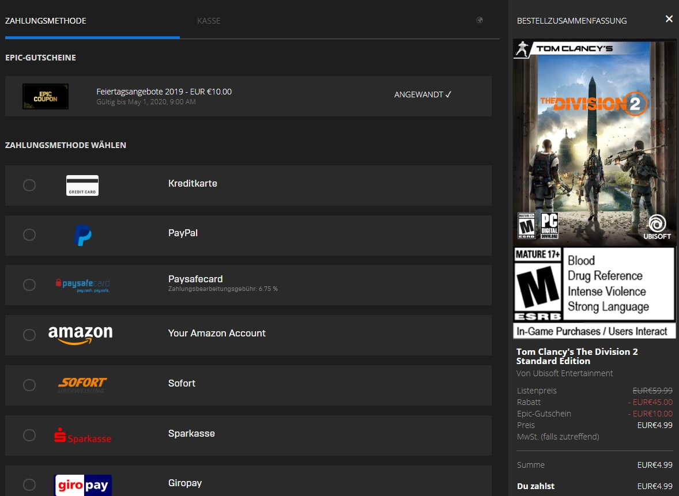Click the MwSt. (falls zutreffend) line

click(558, 437)
